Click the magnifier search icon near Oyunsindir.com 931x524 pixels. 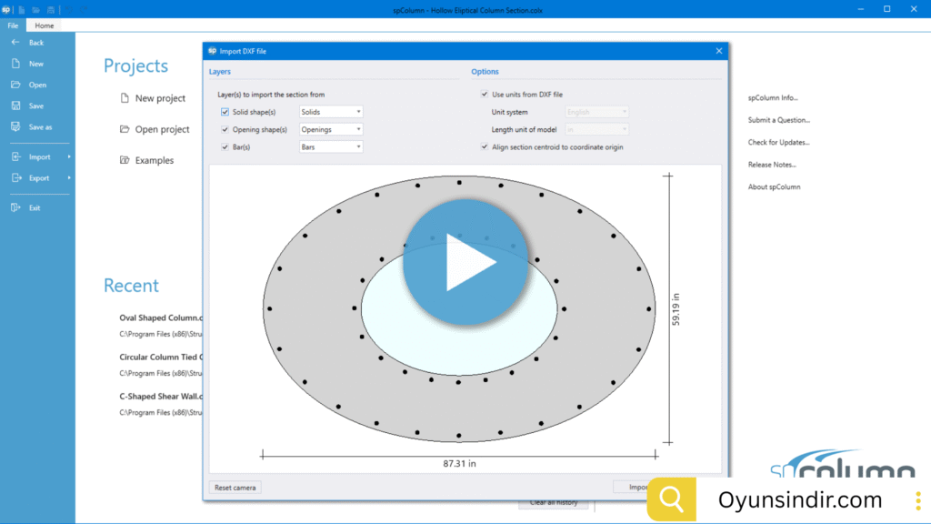672,499
